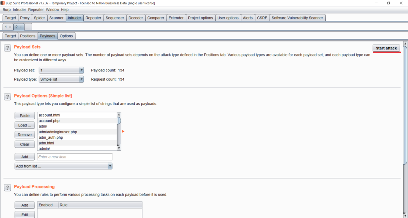Click the Start attack button
This screenshot has height=218, width=408.
386,48
